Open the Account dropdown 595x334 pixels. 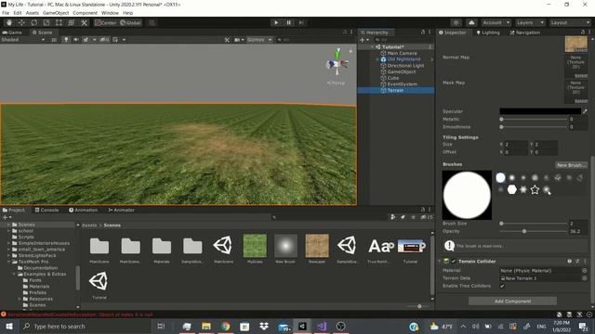pyautogui.click(x=496, y=22)
